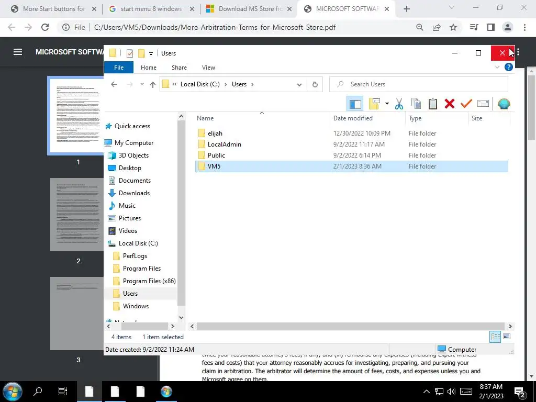Sort by Date modified column header
The height and width of the screenshot is (402, 536).
click(x=353, y=118)
